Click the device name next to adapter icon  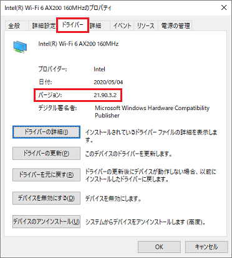pos(79,44)
